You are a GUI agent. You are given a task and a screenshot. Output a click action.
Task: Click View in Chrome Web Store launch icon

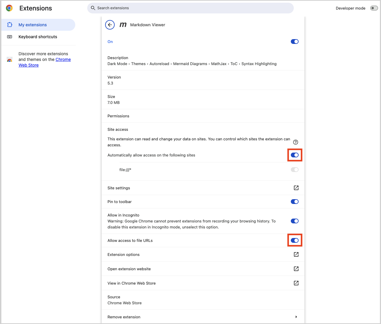tap(296, 283)
